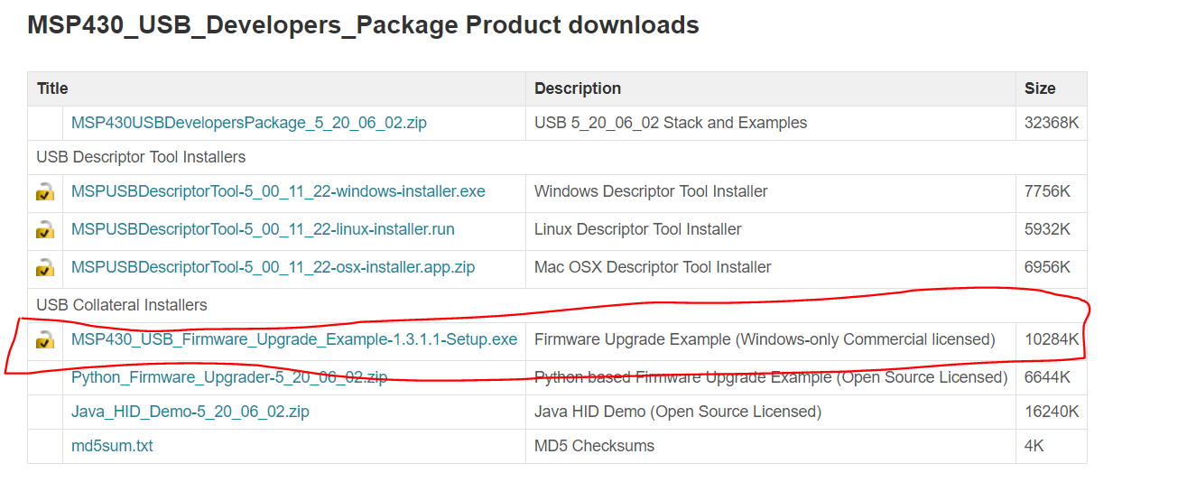Open MSPUSBDescriptorTool osx-installer.app.zip link
The width and height of the screenshot is (1187, 482).
(273, 267)
